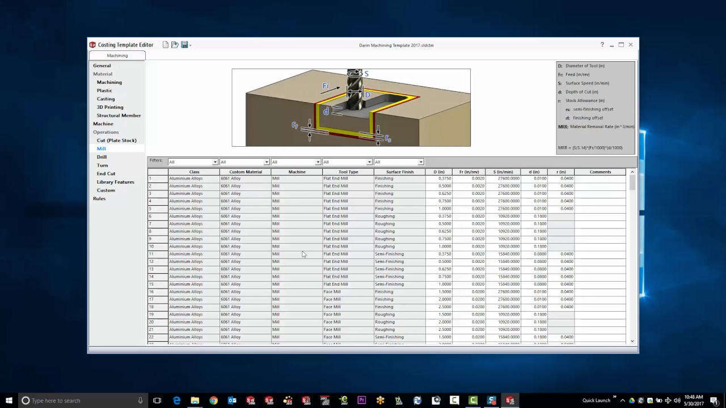Viewport: 726px width, 408px height.
Task: Click the Surface Finish column header
Action: [x=400, y=172]
